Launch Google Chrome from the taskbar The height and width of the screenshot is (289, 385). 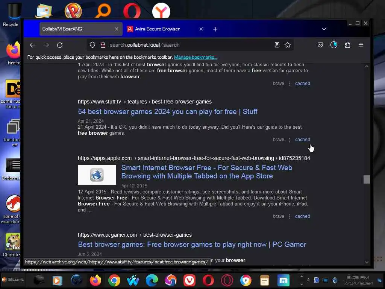(114, 280)
